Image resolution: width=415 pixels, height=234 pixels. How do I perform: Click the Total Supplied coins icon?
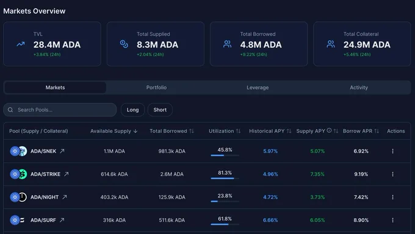coord(124,44)
